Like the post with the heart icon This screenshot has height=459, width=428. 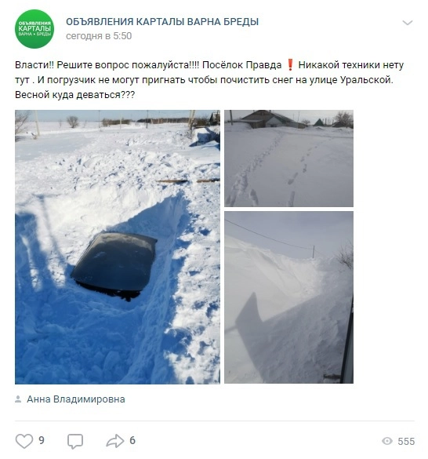[x=24, y=441]
